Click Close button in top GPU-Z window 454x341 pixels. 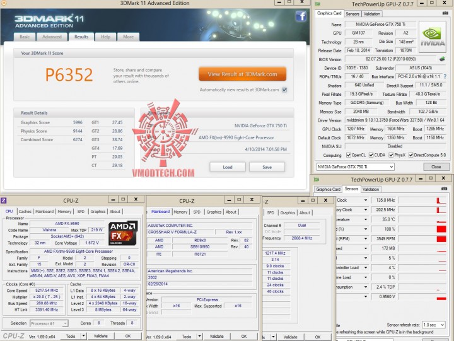(x=436, y=167)
